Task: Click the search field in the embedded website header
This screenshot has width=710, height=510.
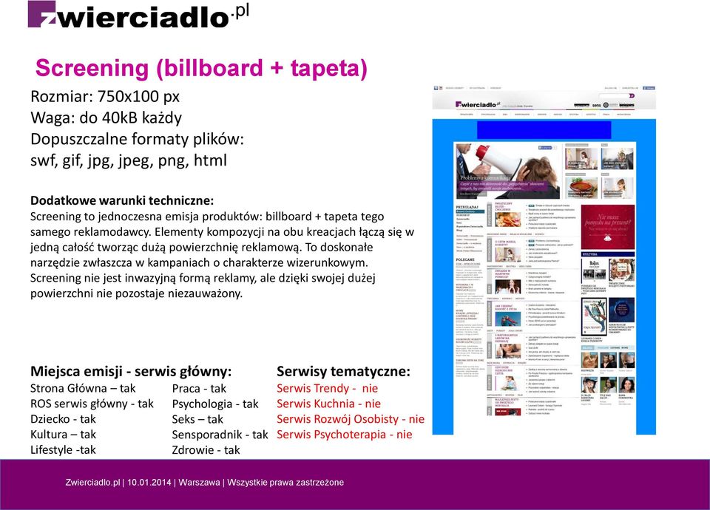Action: [614, 95]
